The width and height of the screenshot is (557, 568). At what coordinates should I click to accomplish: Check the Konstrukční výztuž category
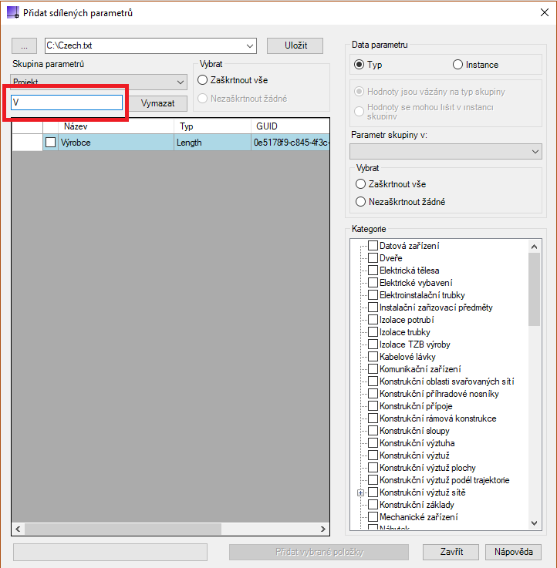(373, 455)
